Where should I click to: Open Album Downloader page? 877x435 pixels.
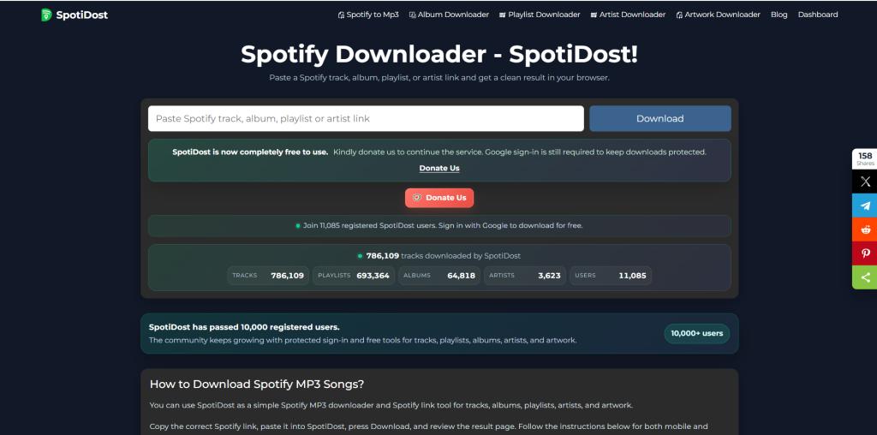click(x=449, y=15)
